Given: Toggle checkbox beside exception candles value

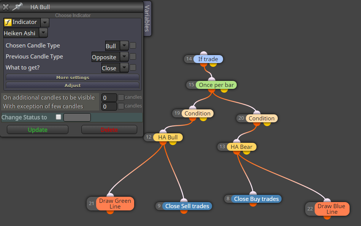Looking at the screenshot, I should point(121,106).
